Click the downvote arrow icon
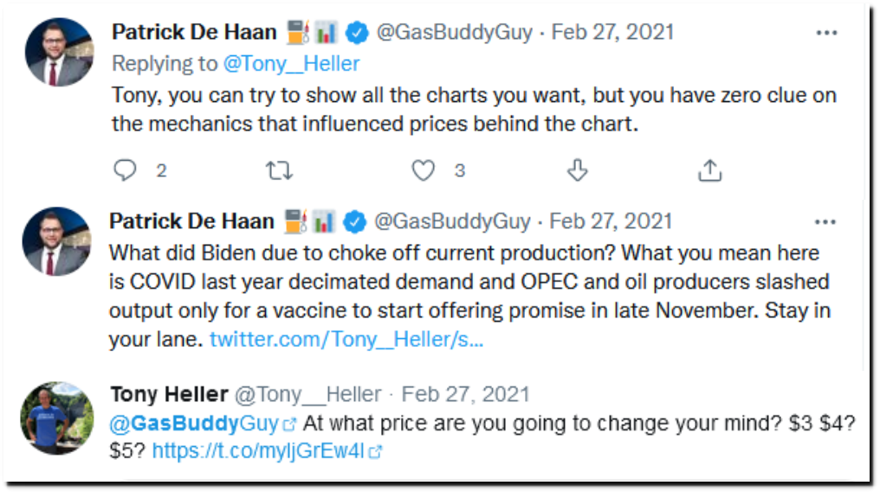This screenshot has width=880, height=492. 577,170
